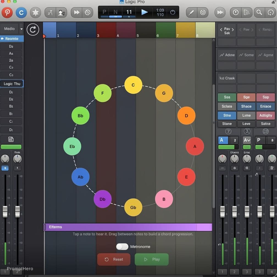Open the library books icon
The image size is (277, 277).
(246, 12)
